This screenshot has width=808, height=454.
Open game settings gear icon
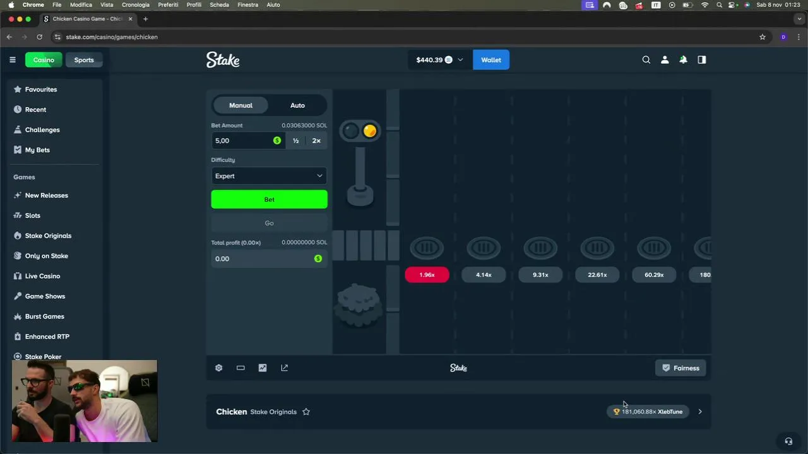coord(219,368)
